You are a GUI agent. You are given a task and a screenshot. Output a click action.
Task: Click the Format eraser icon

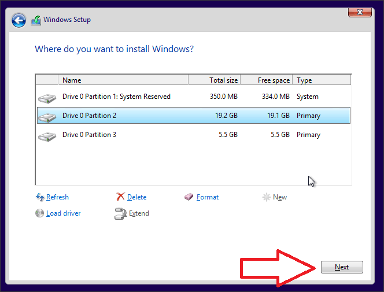[189, 197]
